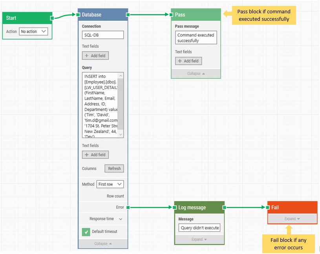
Task: Click Refresh next to Columns
Action: coord(114,169)
